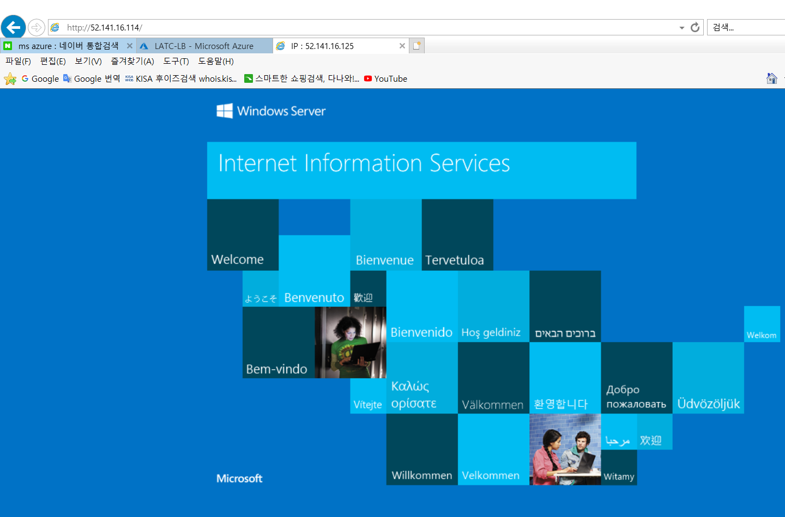Open the 보기(V) menu
This screenshot has height=517, width=785.
pos(88,61)
